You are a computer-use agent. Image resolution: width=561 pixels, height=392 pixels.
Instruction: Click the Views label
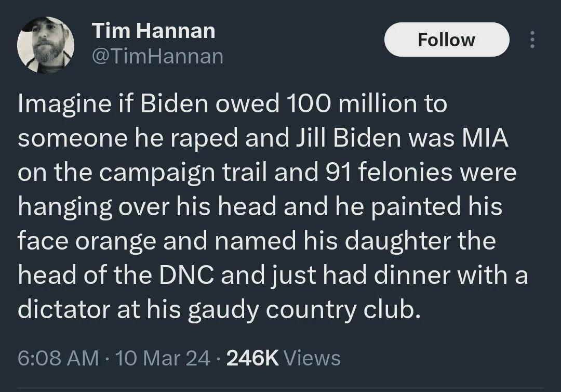312,358
